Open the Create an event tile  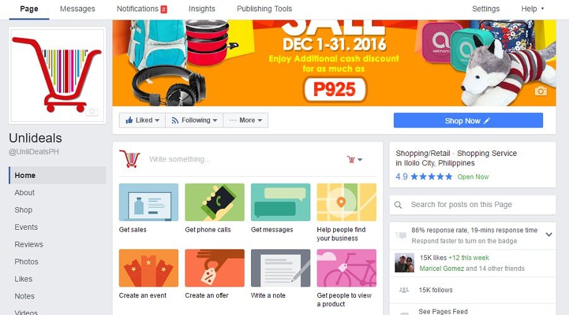point(149,275)
